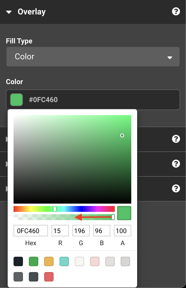Image resolution: width=186 pixels, height=288 pixels.
Task: Select the yellow-orange preset swatch
Action: coord(49,261)
